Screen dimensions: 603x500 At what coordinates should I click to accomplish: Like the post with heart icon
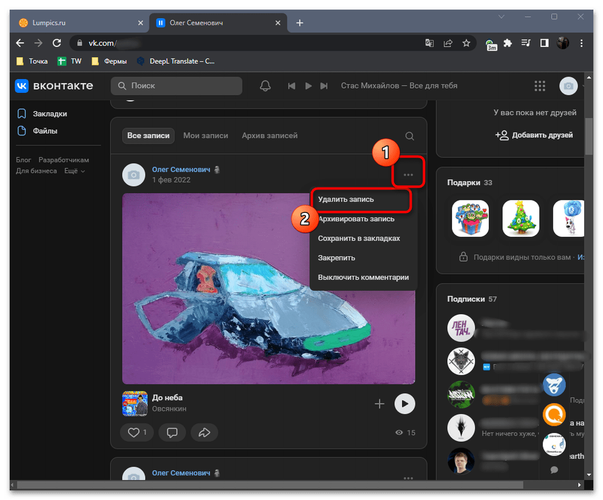click(x=137, y=432)
